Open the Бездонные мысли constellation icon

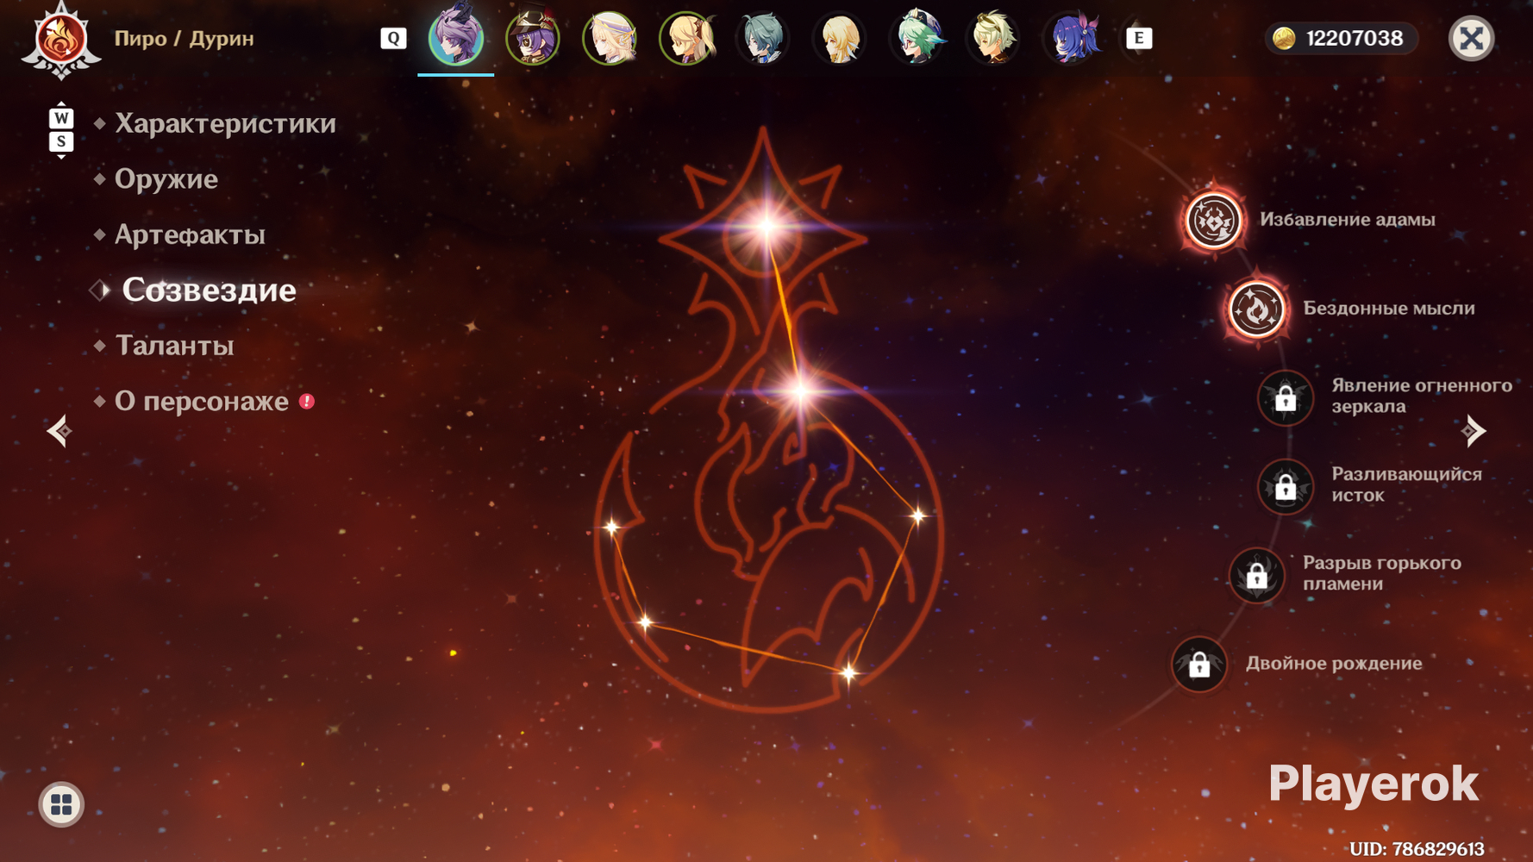[x=1256, y=309]
